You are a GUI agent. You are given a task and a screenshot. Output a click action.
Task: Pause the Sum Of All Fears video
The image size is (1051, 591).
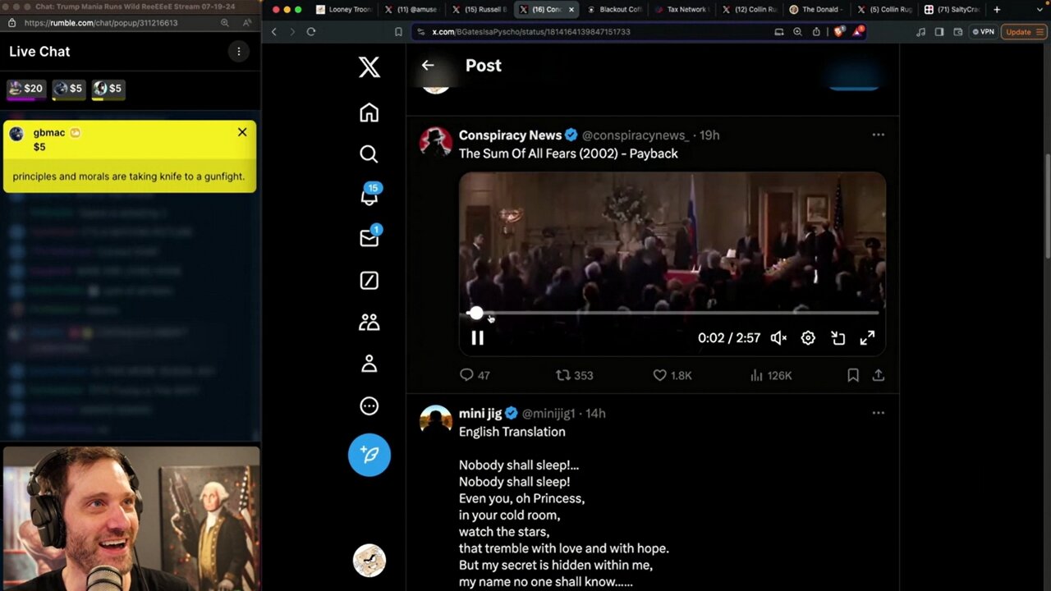pyautogui.click(x=477, y=337)
